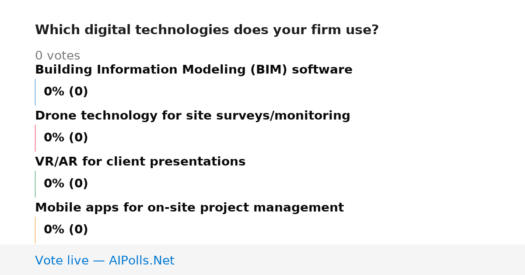Click the 0% (0) under Mobile apps
525x275 pixels.
pos(66,230)
